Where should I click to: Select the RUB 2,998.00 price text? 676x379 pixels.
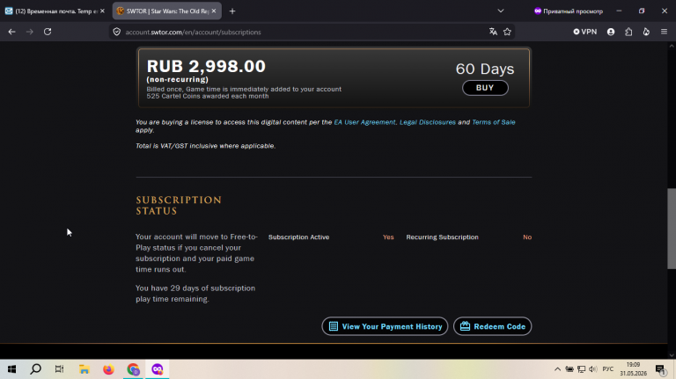point(206,66)
